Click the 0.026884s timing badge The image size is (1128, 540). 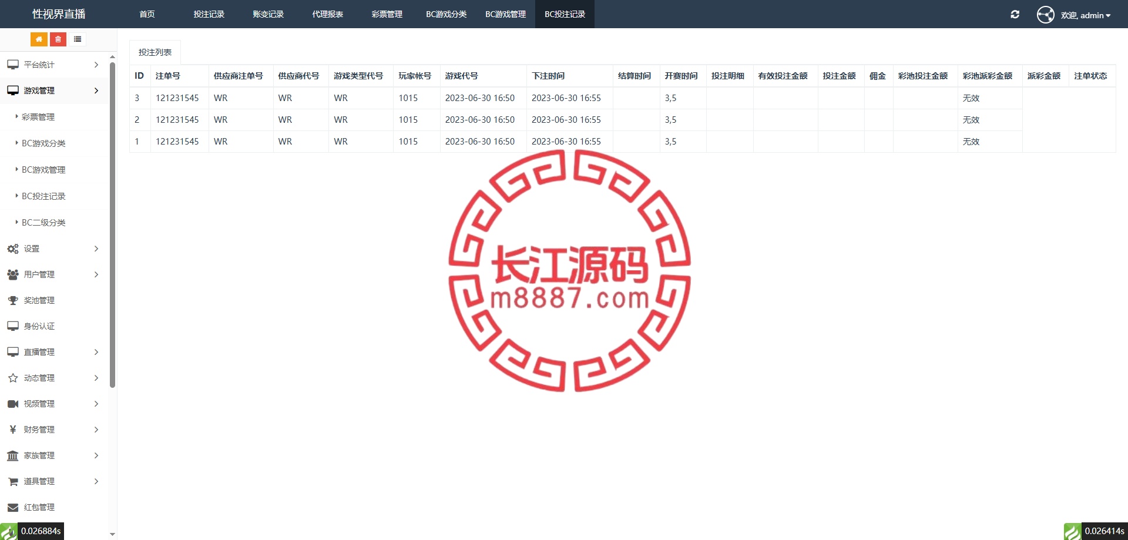pyautogui.click(x=41, y=531)
